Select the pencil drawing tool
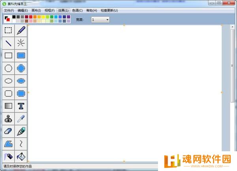This screenshot has width=237, height=171. 21,30
